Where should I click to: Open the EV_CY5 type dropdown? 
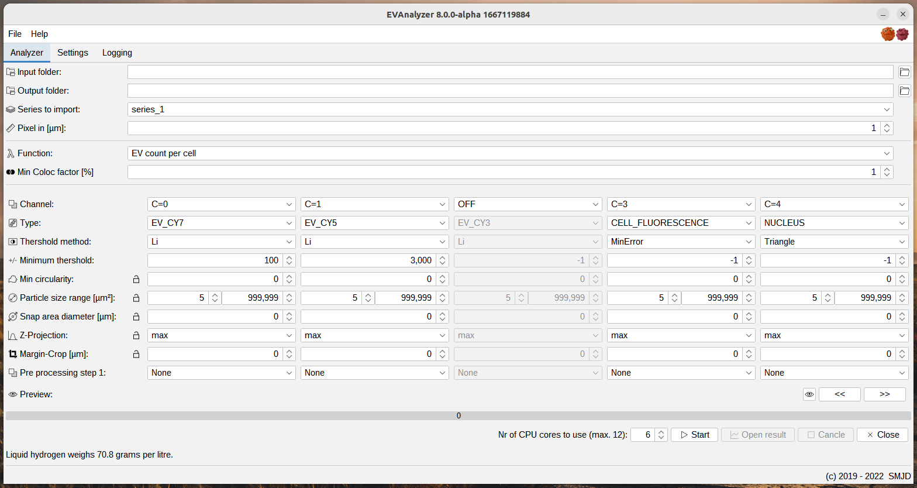click(375, 223)
